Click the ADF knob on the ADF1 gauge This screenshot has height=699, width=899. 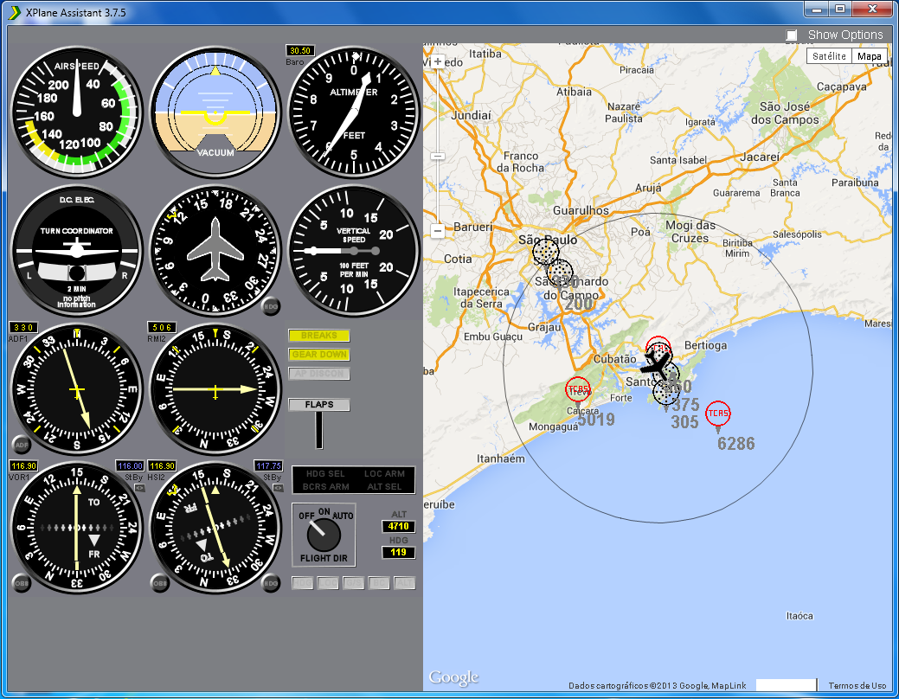click(x=22, y=444)
